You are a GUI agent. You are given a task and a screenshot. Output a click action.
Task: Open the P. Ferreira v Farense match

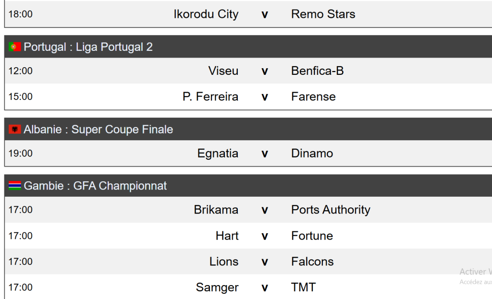[x=264, y=97]
